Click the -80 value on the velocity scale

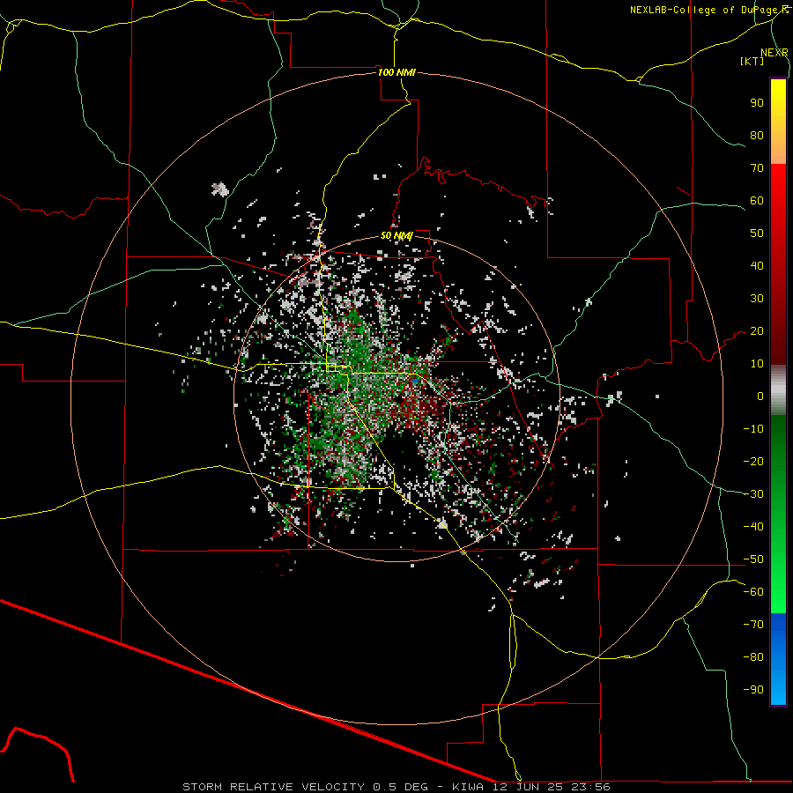tap(753, 657)
